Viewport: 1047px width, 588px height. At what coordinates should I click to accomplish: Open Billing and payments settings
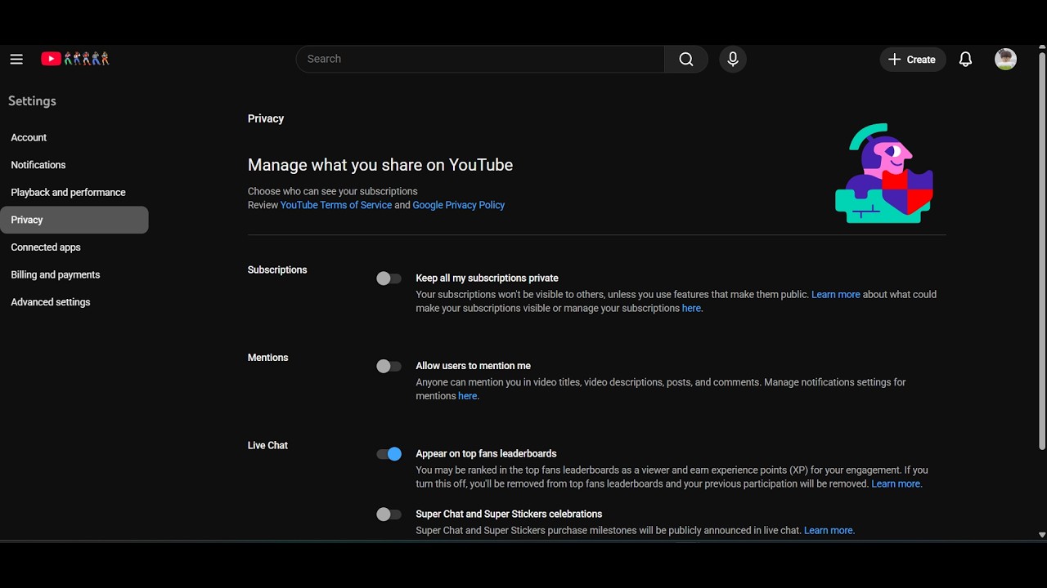pos(74,274)
